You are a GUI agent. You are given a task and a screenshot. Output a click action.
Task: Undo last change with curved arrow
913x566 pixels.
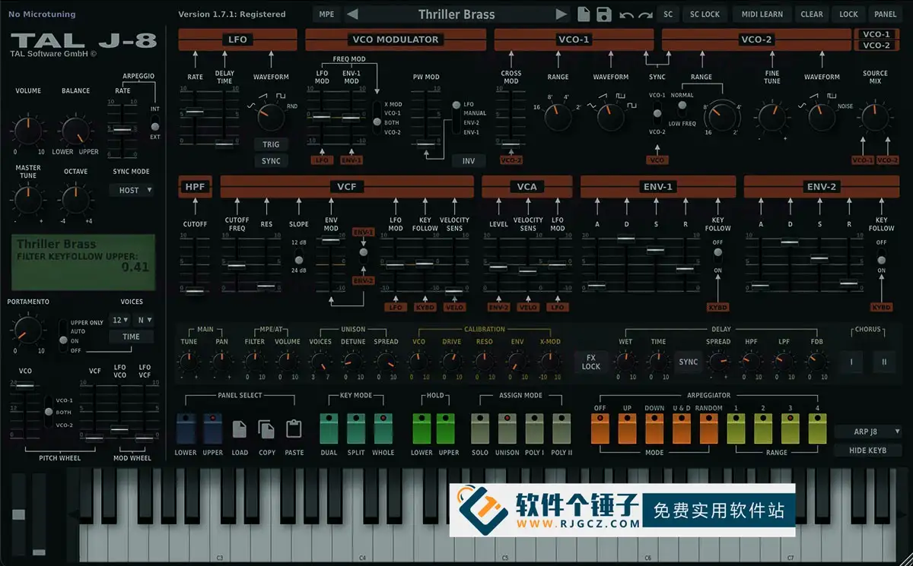[627, 14]
